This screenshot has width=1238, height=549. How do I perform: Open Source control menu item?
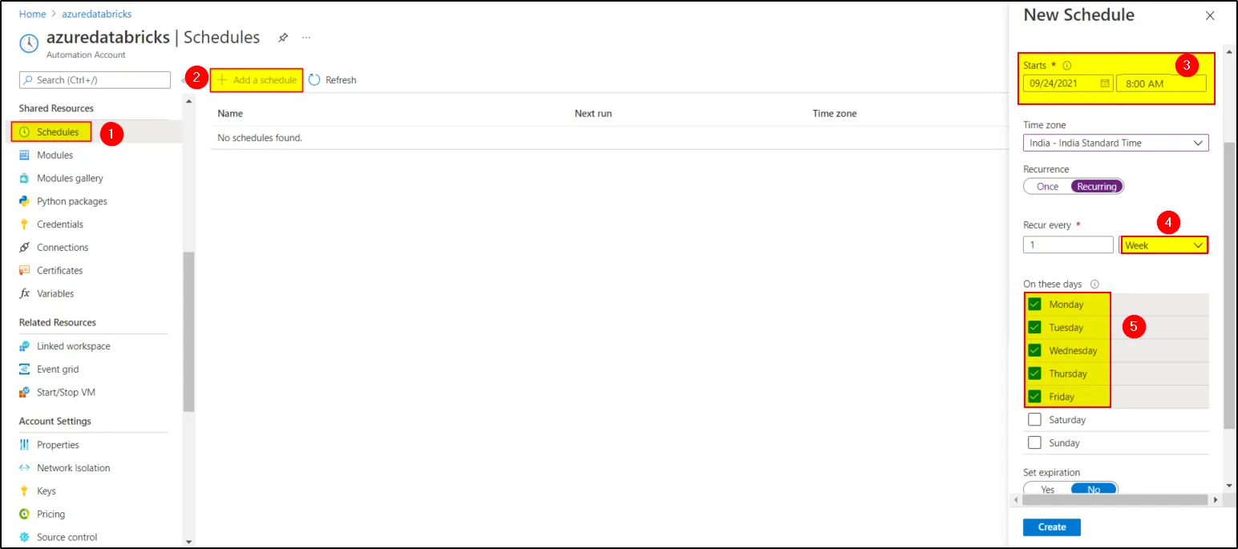(x=67, y=537)
